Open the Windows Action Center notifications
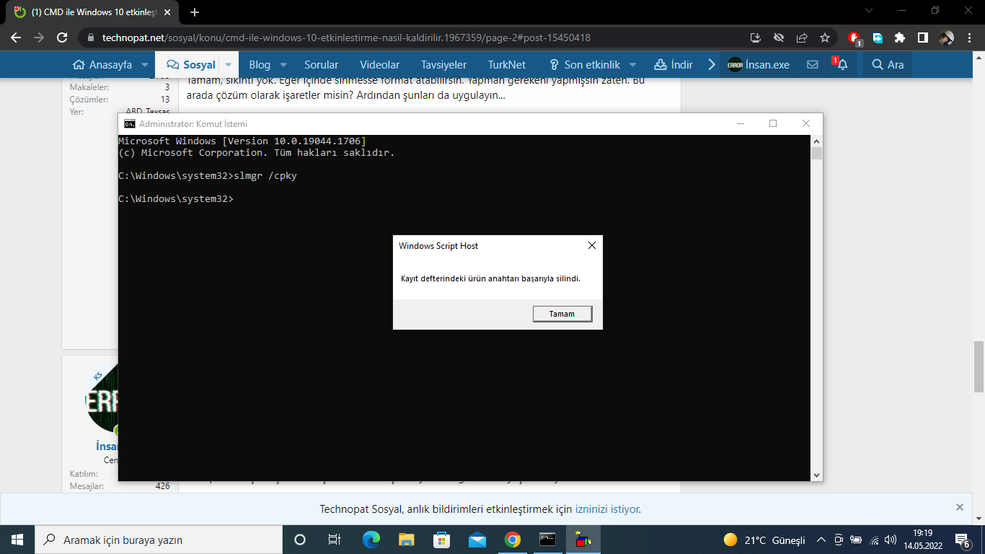 (x=962, y=540)
